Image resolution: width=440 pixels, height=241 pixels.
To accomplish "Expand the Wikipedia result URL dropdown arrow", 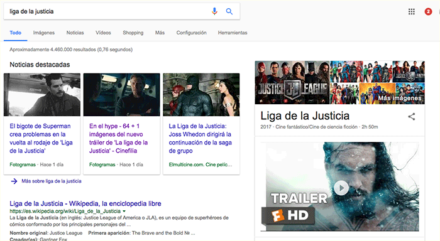I will (x=124, y=211).
